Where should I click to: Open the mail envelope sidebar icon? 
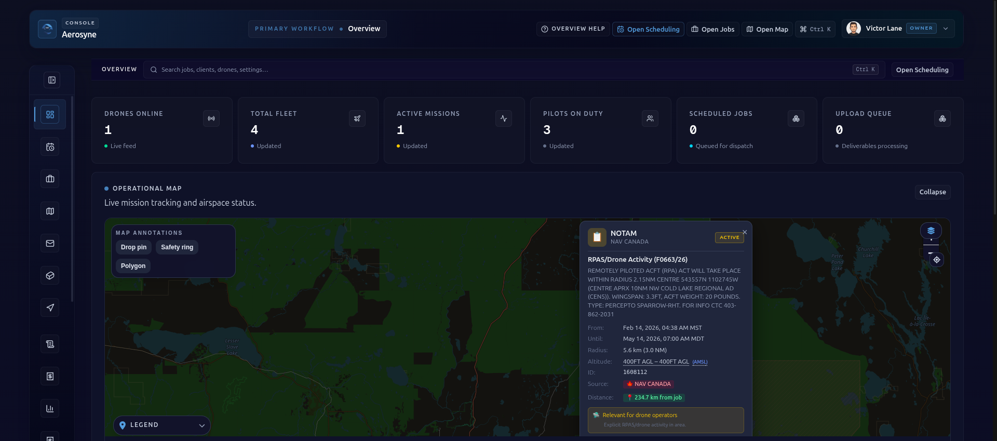[50, 244]
